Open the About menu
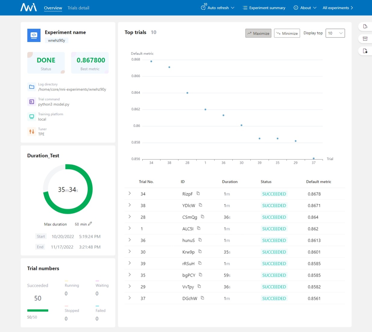 [x=305, y=8]
